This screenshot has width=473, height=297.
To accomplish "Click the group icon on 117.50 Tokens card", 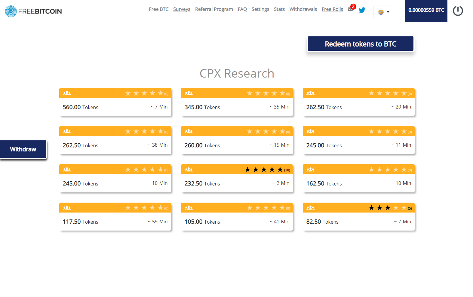I will [67, 208].
